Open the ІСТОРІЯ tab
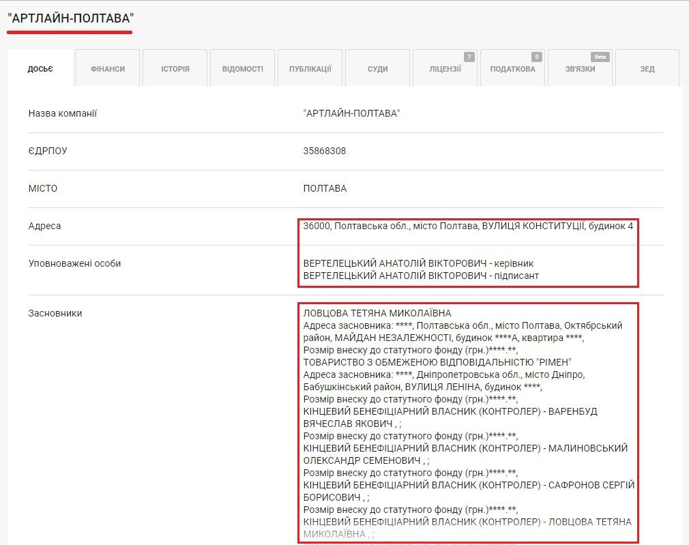This screenshot has width=689, height=545. [x=175, y=69]
